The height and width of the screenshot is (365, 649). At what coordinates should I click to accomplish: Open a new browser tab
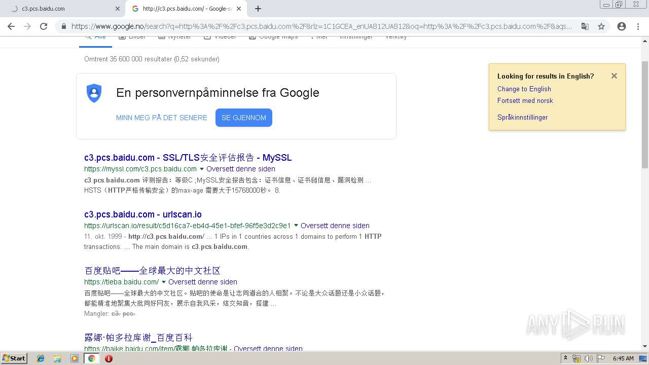coord(258,9)
